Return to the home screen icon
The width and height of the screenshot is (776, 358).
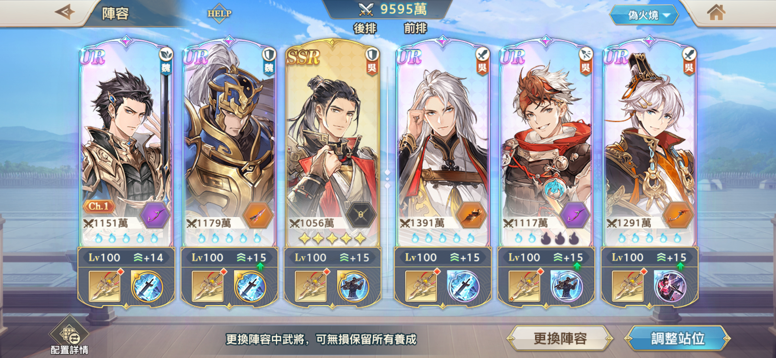pos(716,12)
